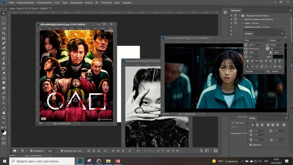Viewport: 293px width, 165px height.
Task: Toggle dialog box for Виньетка action
Action: pyautogui.click(x=235, y=19)
